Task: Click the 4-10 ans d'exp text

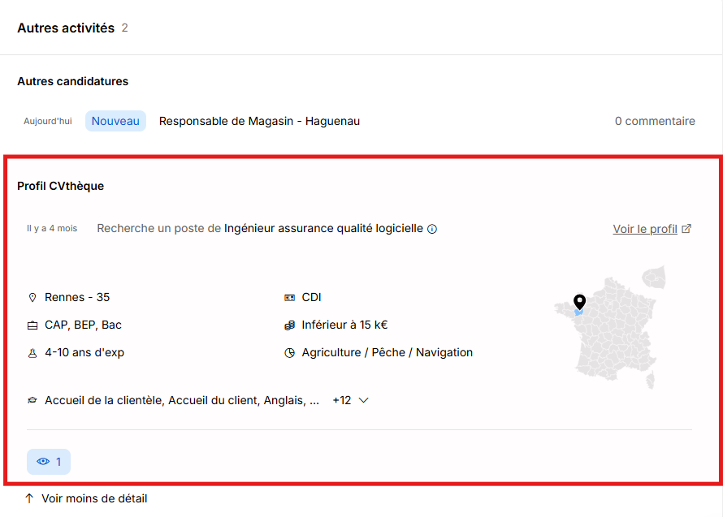Action: pyautogui.click(x=84, y=352)
